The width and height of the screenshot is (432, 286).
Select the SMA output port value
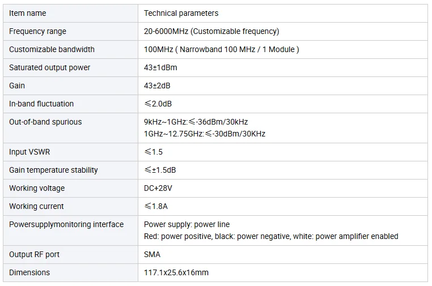[152, 255]
